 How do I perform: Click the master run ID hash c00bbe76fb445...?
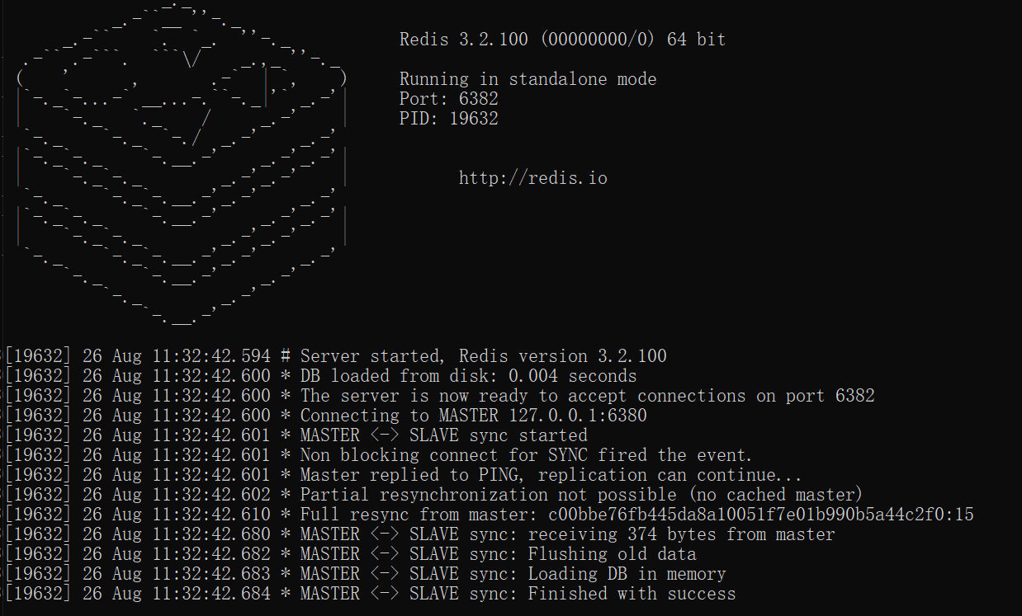tap(760, 515)
